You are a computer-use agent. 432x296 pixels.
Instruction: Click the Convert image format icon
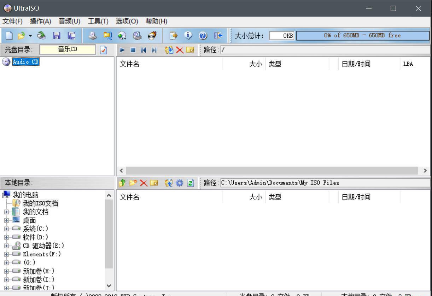click(122, 36)
